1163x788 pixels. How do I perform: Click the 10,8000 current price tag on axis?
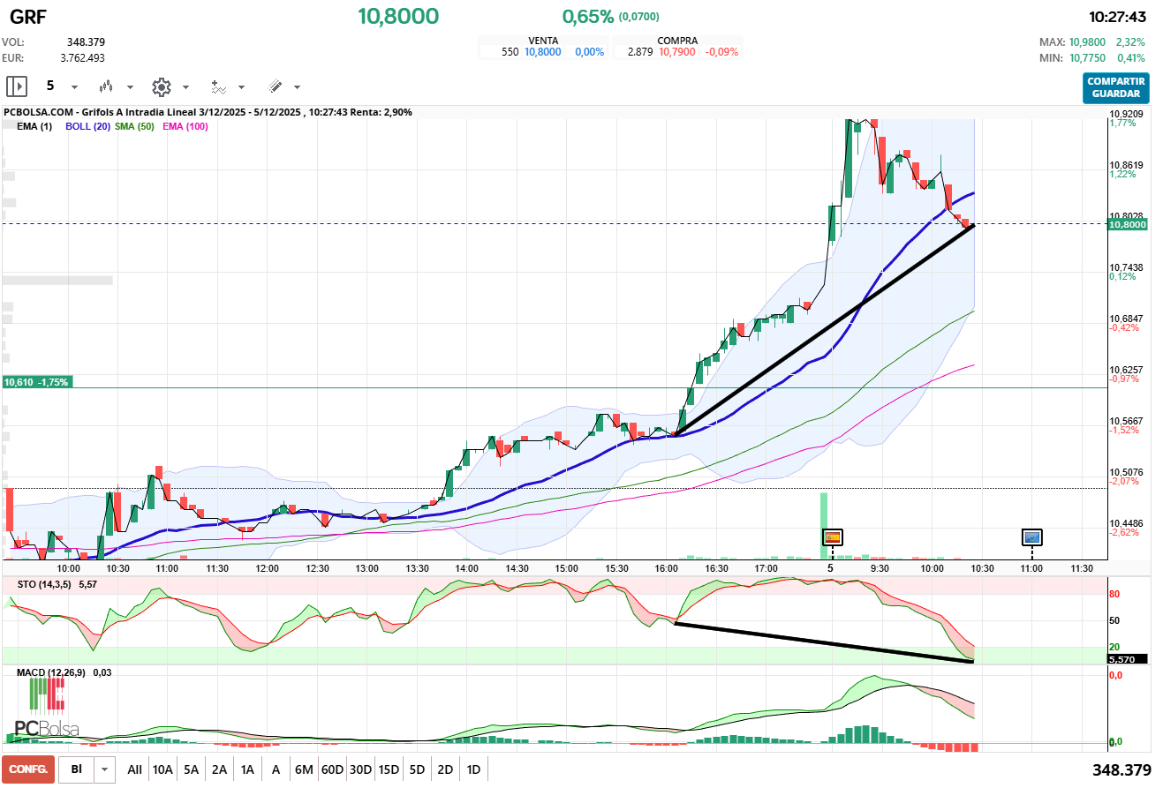click(x=1126, y=225)
